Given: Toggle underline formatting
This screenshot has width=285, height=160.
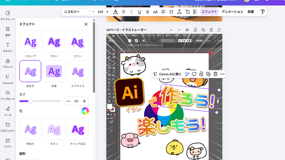Looking at the screenshot, I should pyautogui.click(x=139, y=12).
